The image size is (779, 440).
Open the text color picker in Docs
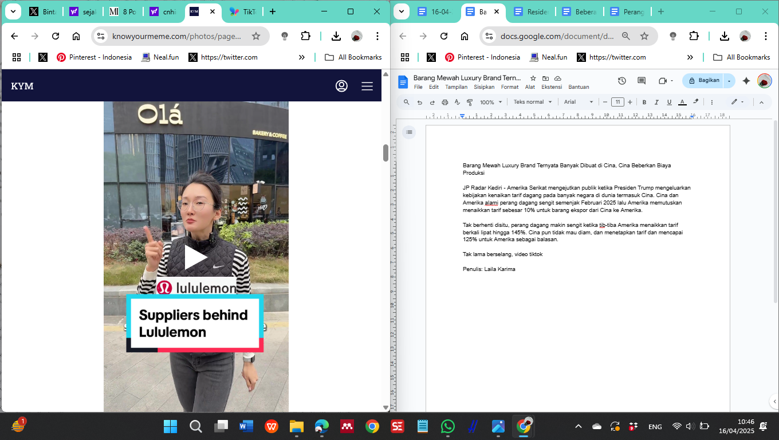click(x=682, y=102)
